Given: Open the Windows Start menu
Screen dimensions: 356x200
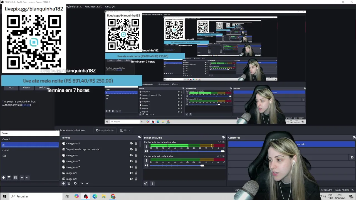Looking at the screenshot, I should [x=5, y=196].
